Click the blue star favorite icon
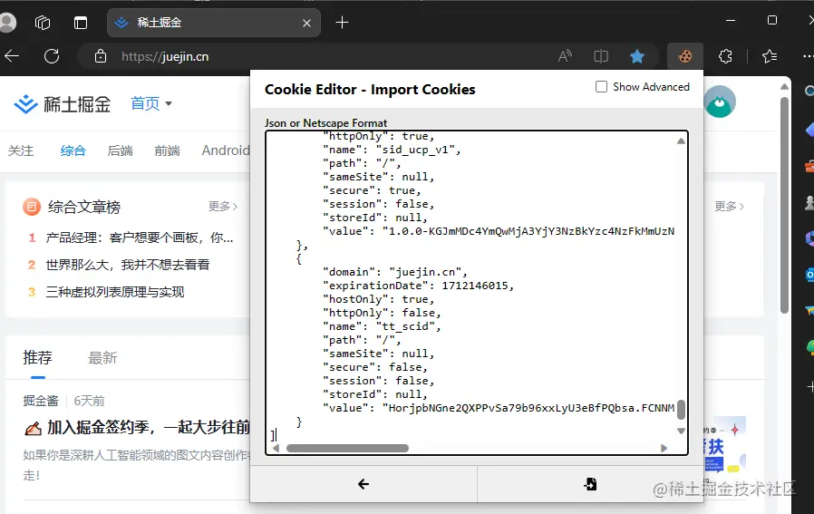The height and width of the screenshot is (514, 814). (x=637, y=56)
